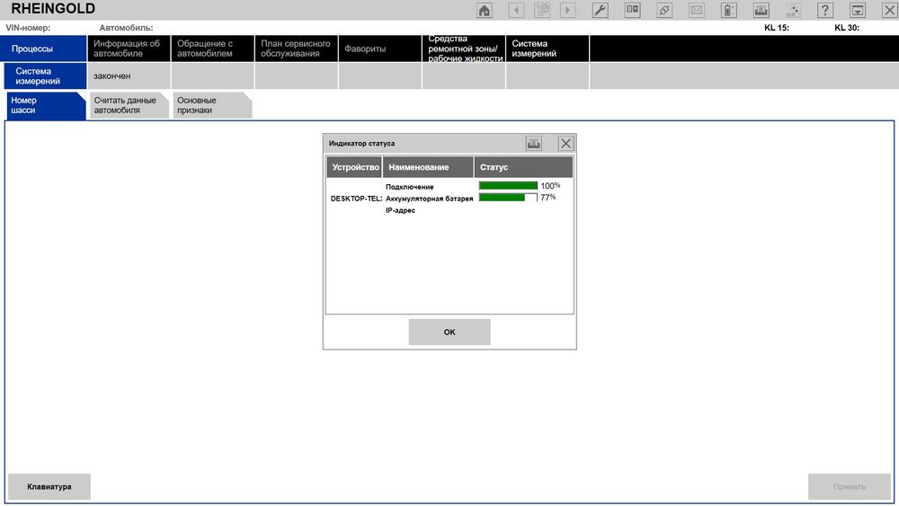Open the battery status icon
This screenshot has height=506, width=899.
point(729,10)
